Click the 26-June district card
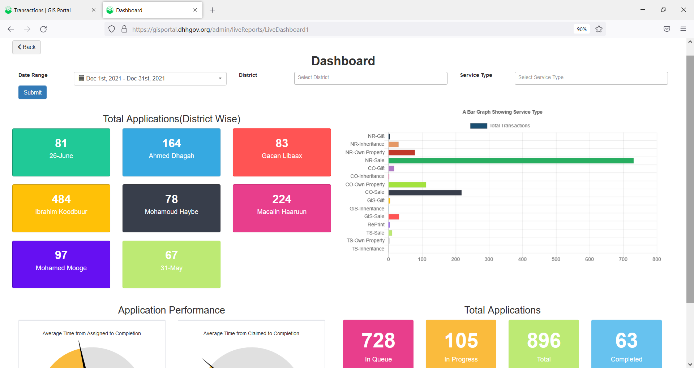Viewport: 694px width, 368px height. 61,152
